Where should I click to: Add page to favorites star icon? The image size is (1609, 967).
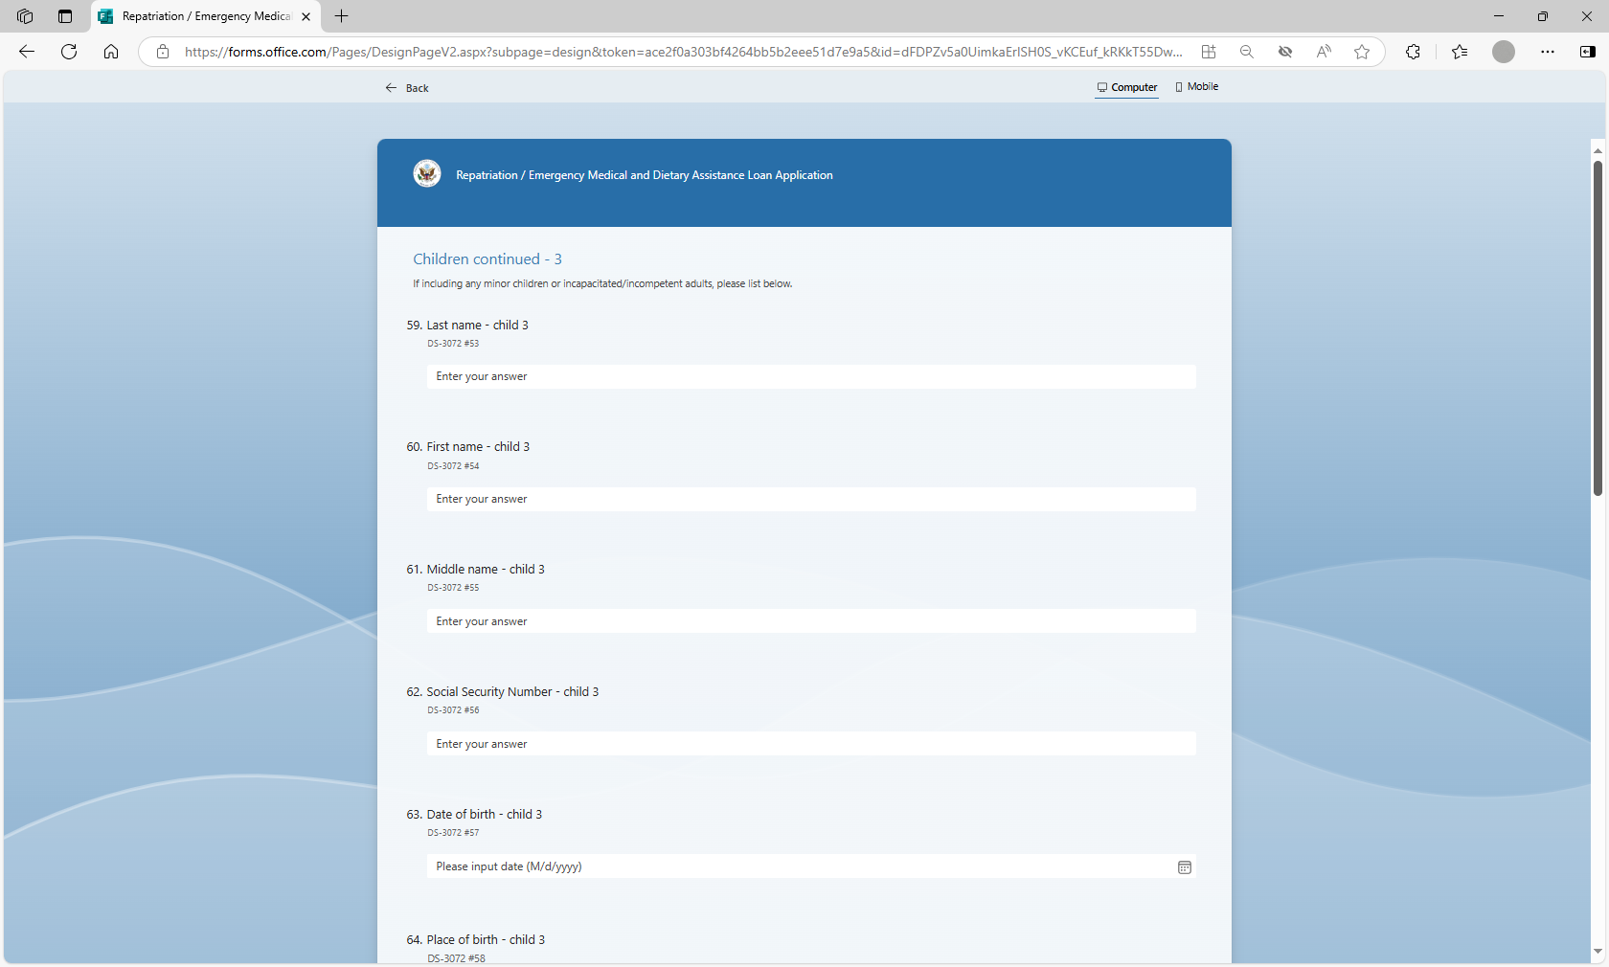coord(1361,52)
